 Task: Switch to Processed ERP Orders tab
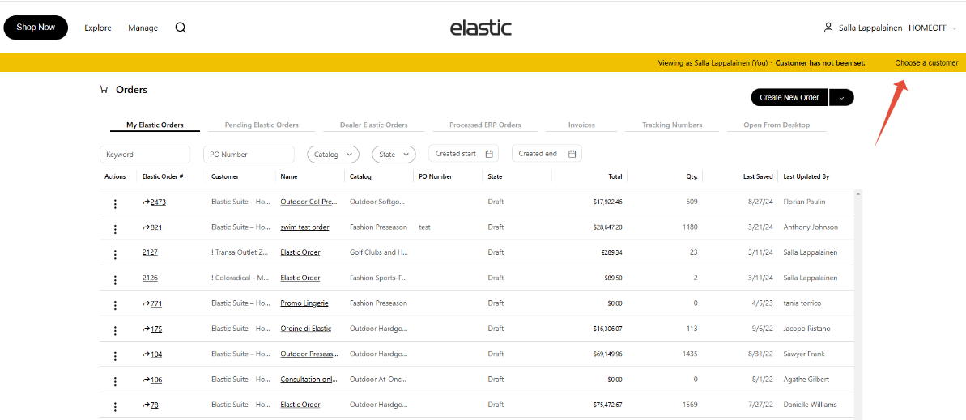486,125
